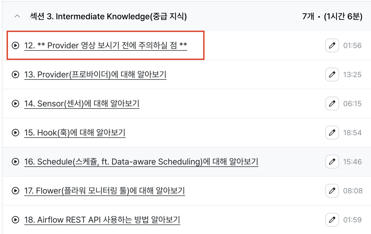The height and width of the screenshot is (234, 371).
Task: Click the play icon for lecture 12
Action: (x=16, y=45)
